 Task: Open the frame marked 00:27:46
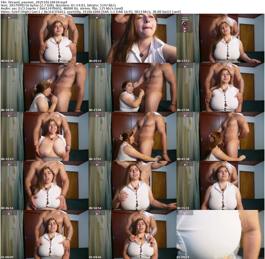[220, 87]
